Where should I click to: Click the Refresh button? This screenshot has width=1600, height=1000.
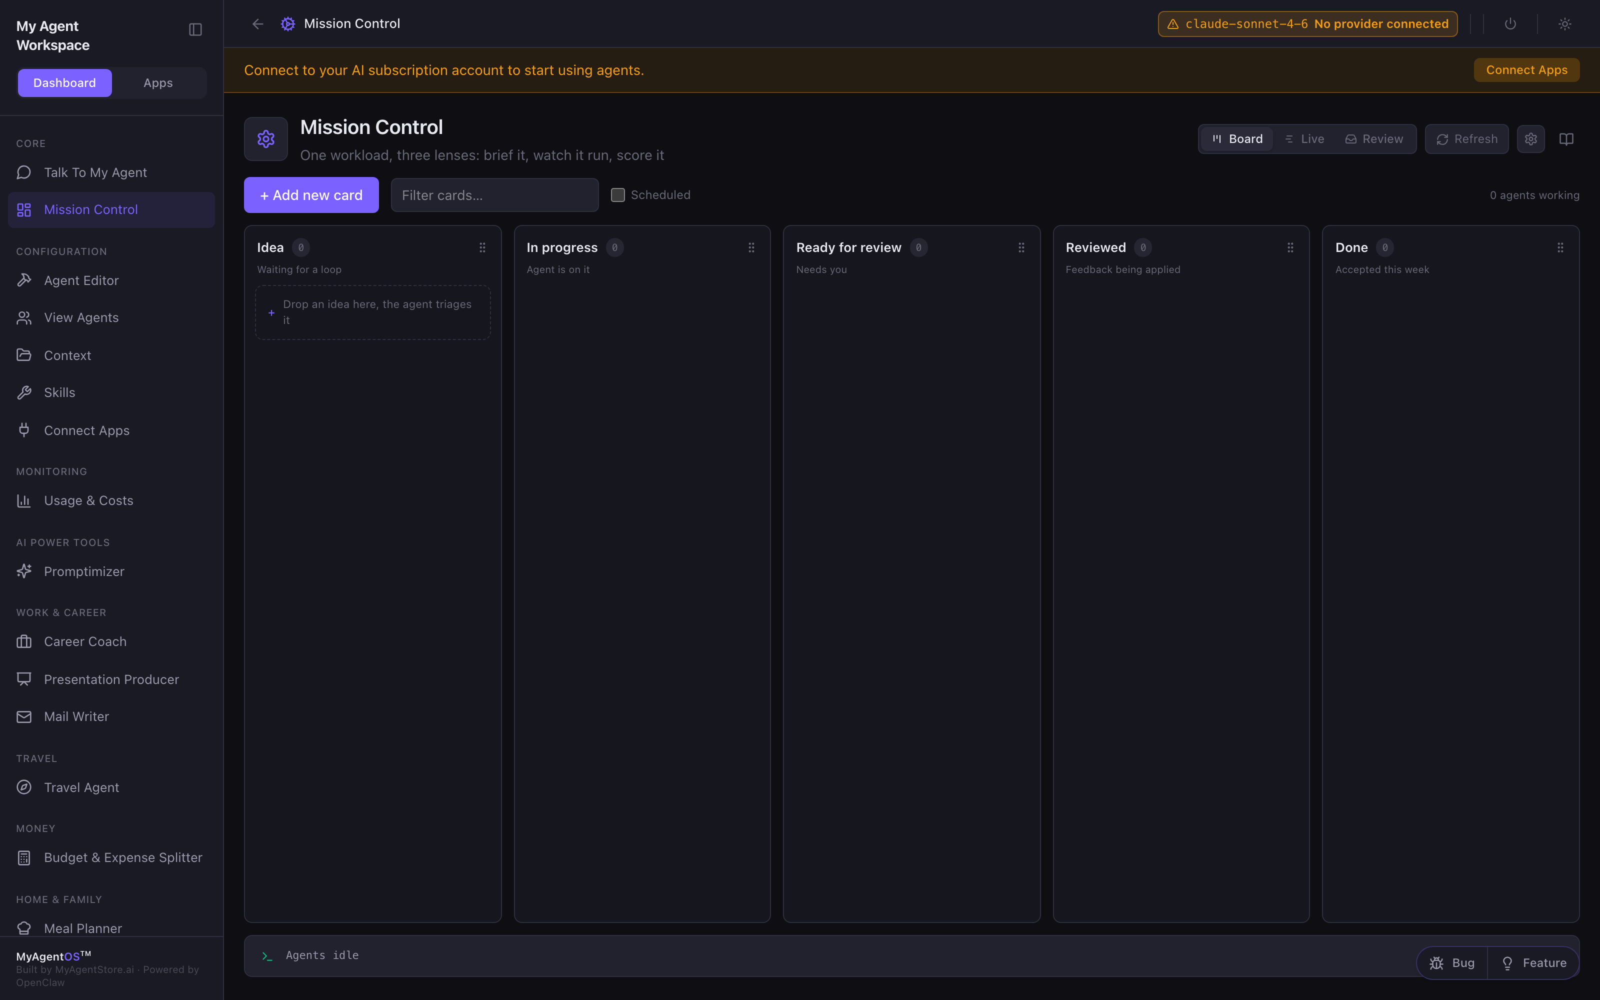click(1466, 139)
